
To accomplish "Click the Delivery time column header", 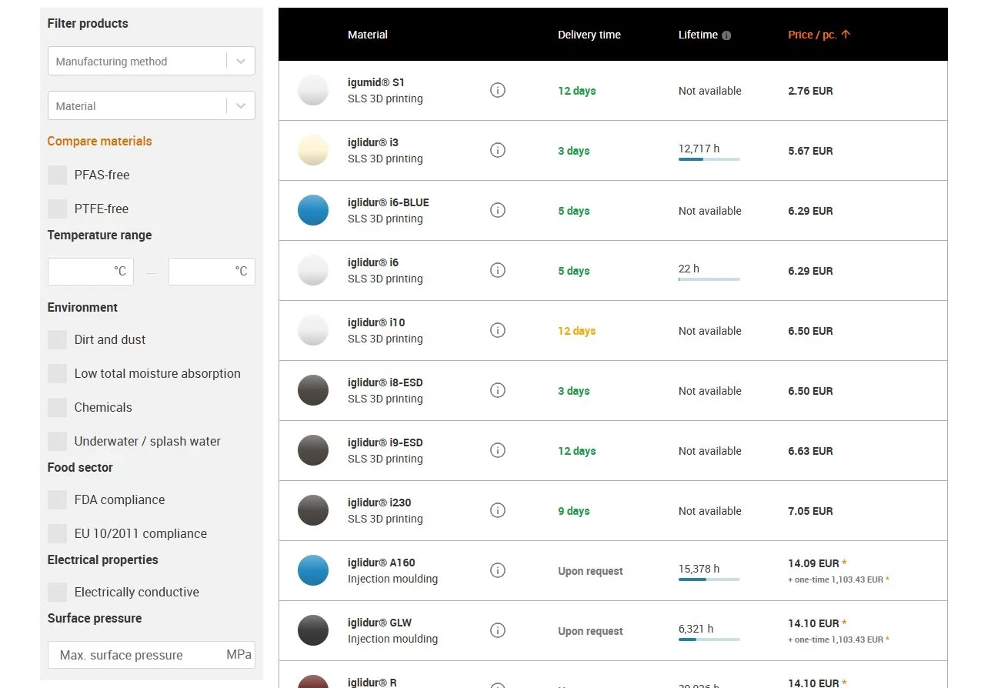I will (x=589, y=35).
